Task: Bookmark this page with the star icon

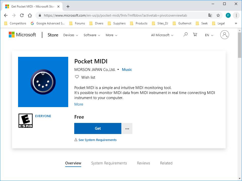Action: [218, 15]
